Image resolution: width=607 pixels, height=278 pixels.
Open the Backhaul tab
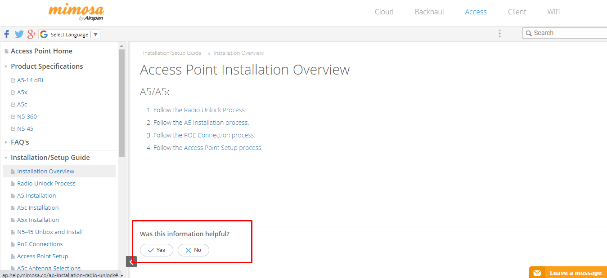point(429,12)
